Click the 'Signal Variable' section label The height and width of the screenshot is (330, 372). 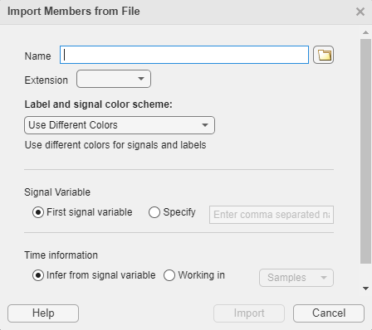(57, 192)
